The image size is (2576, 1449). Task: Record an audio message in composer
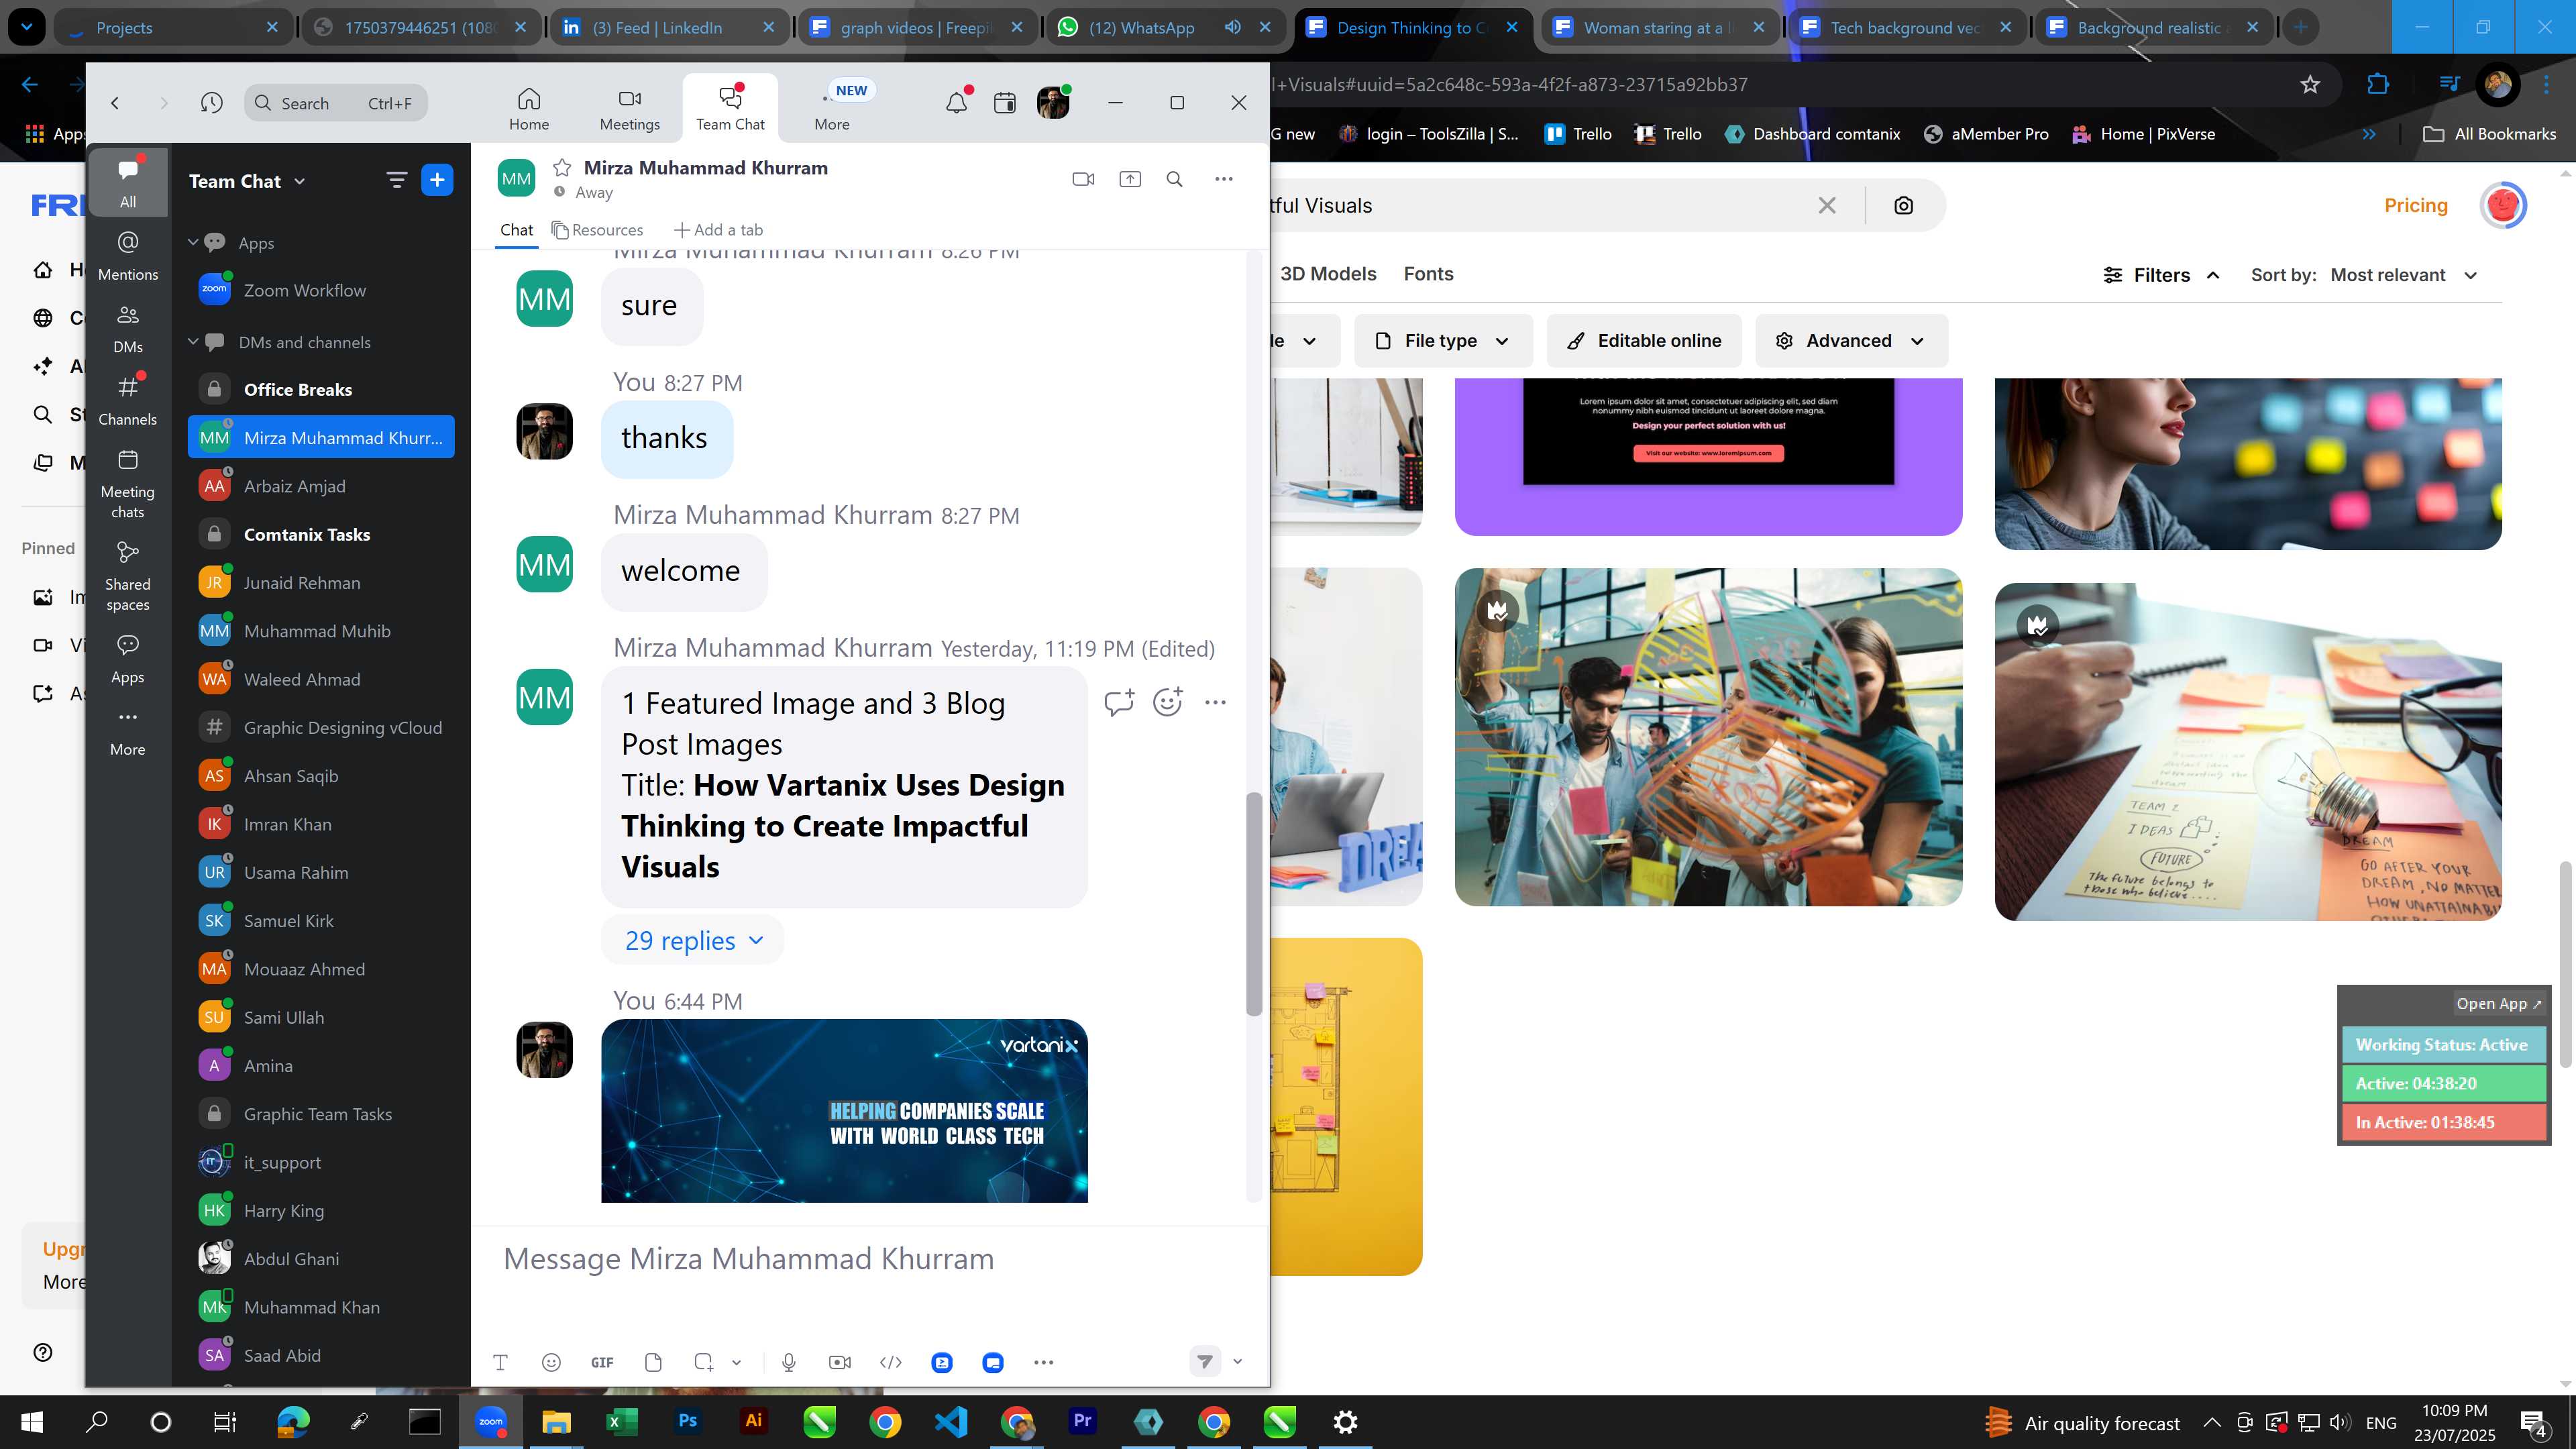(789, 1362)
